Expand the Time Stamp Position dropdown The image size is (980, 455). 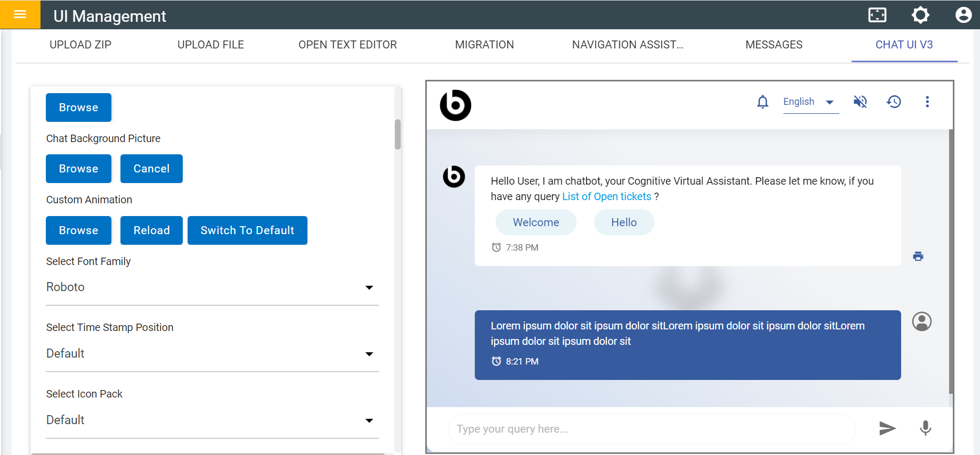pos(212,354)
